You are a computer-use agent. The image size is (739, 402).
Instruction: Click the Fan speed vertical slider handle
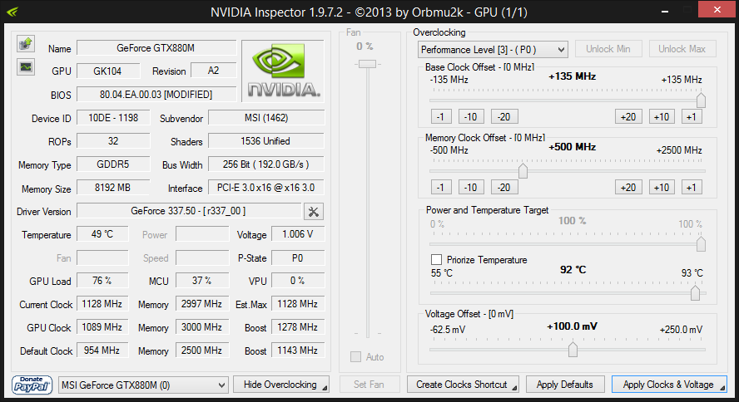367,63
